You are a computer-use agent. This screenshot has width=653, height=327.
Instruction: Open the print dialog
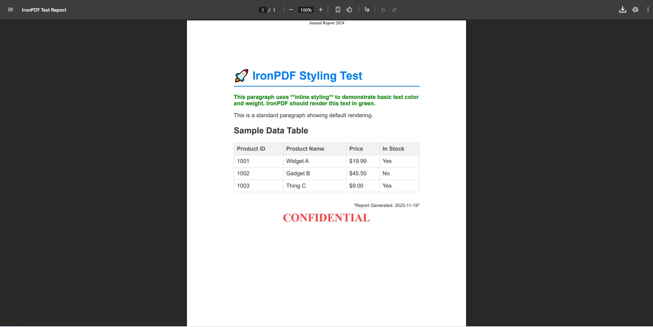(636, 10)
